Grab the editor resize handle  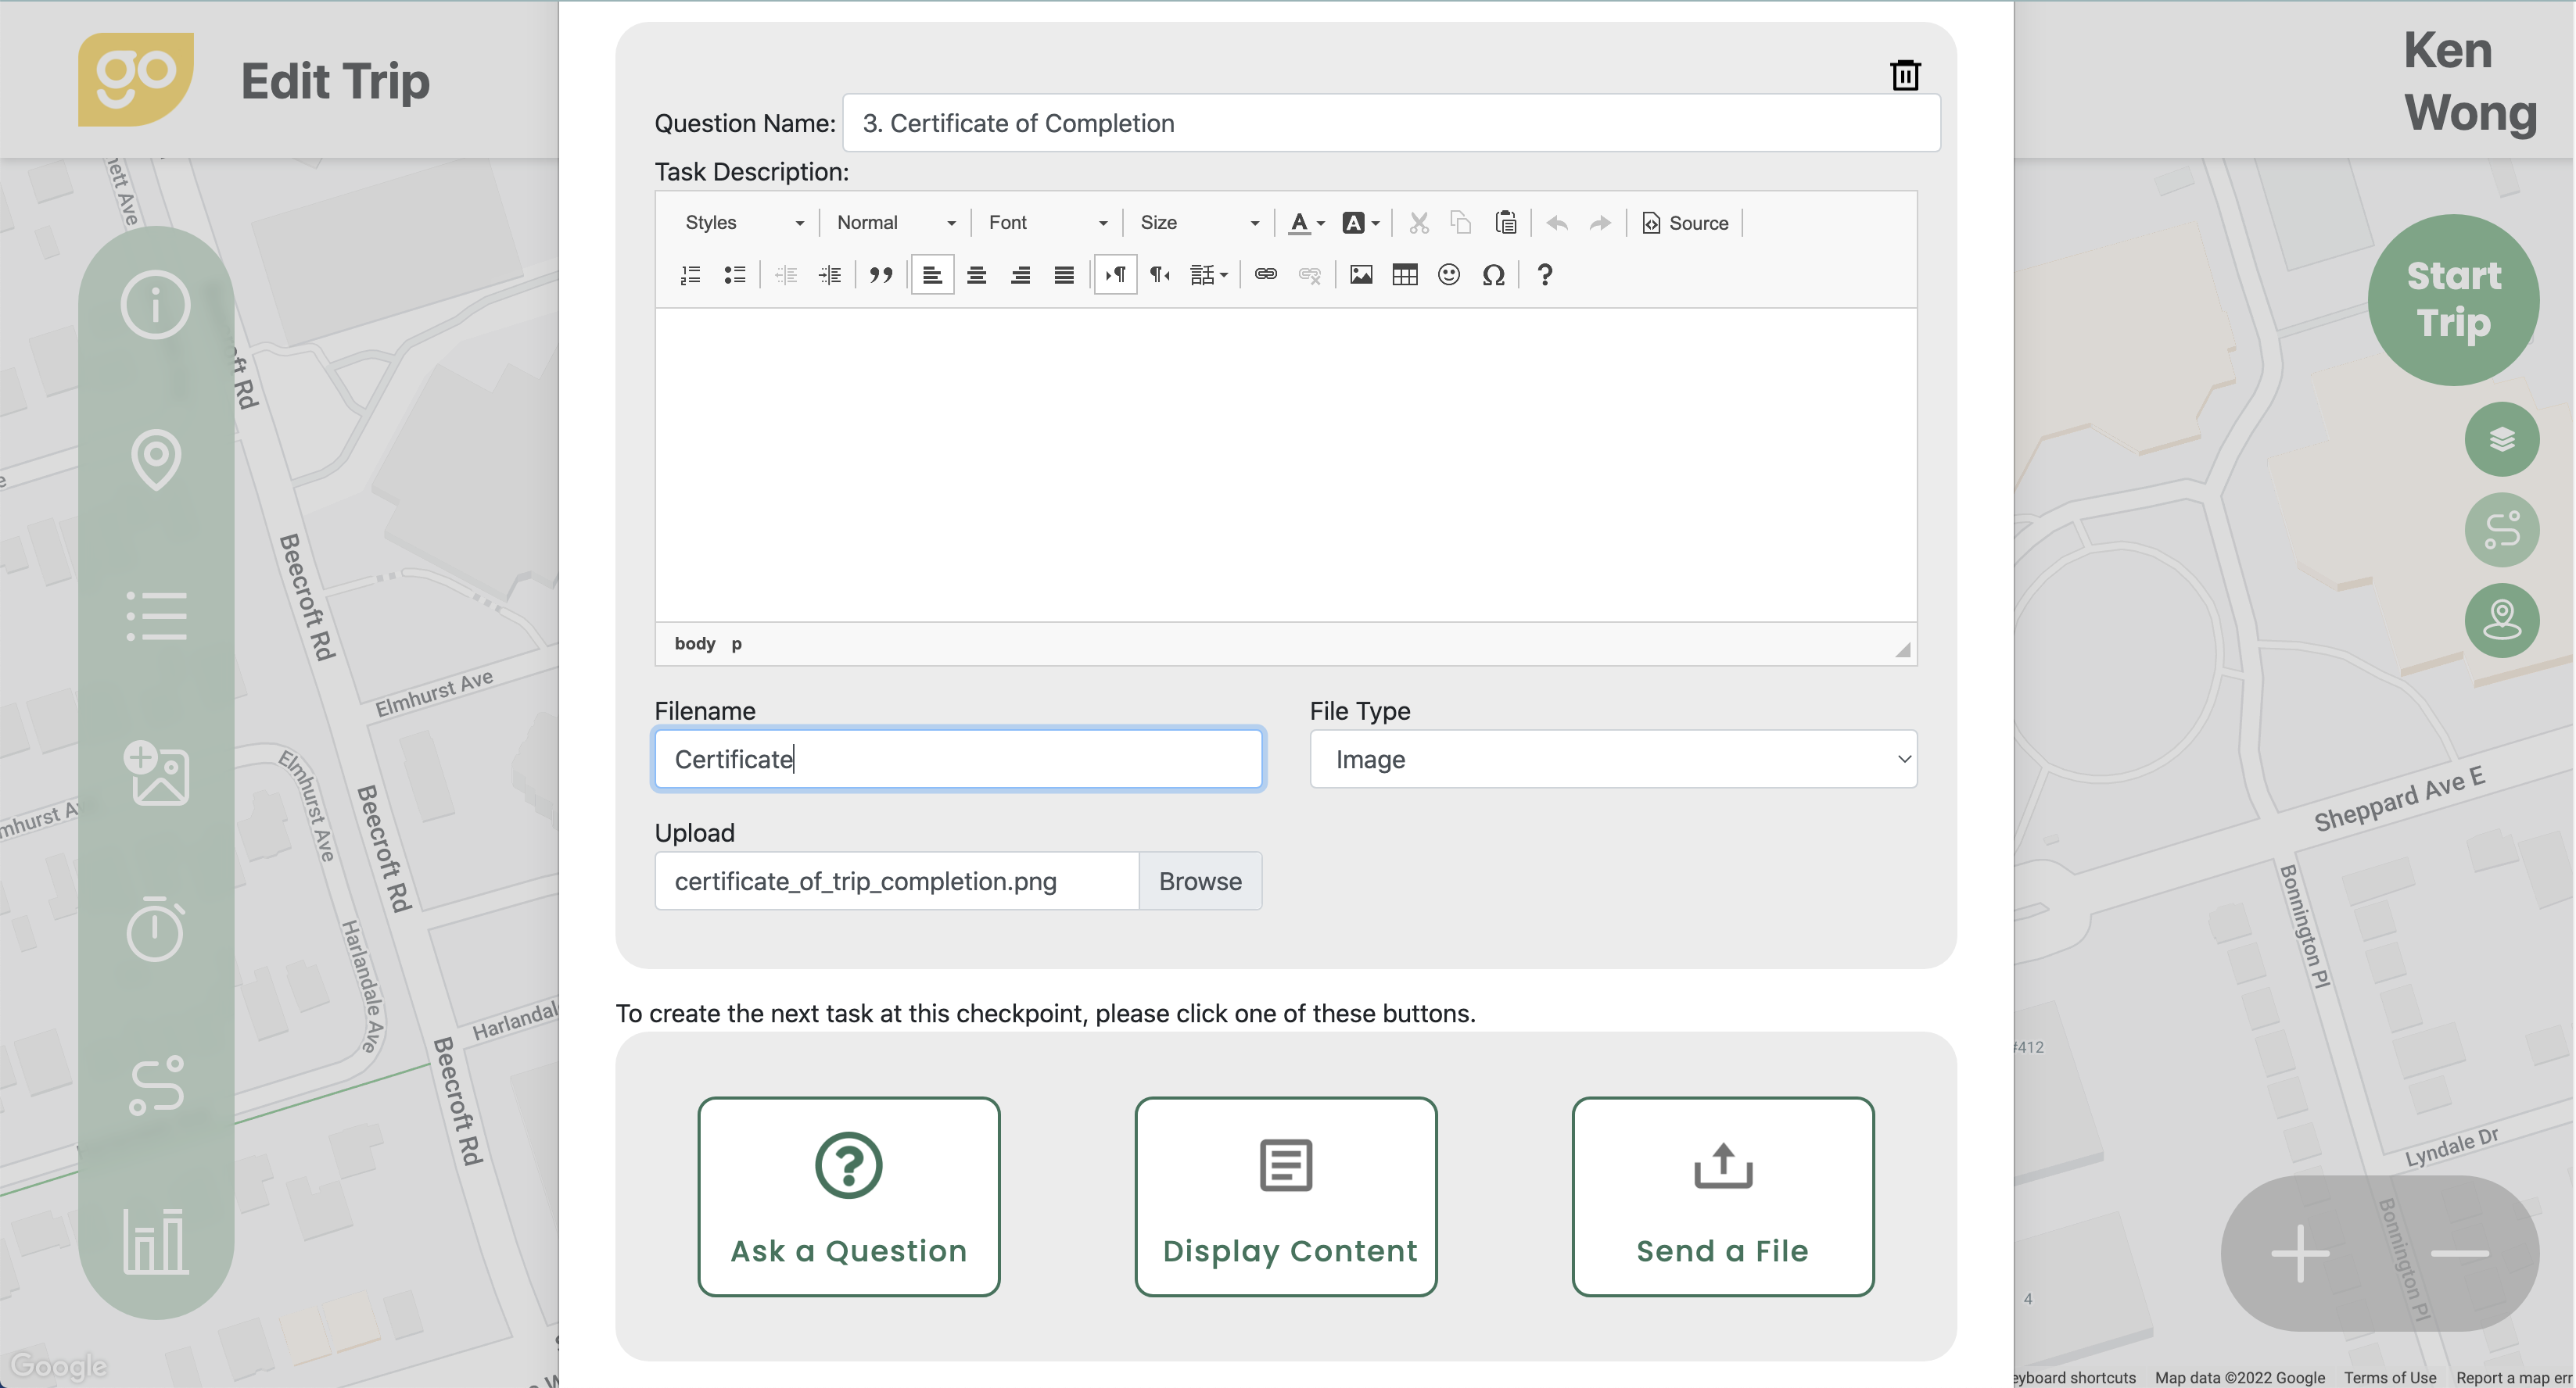(x=1903, y=649)
